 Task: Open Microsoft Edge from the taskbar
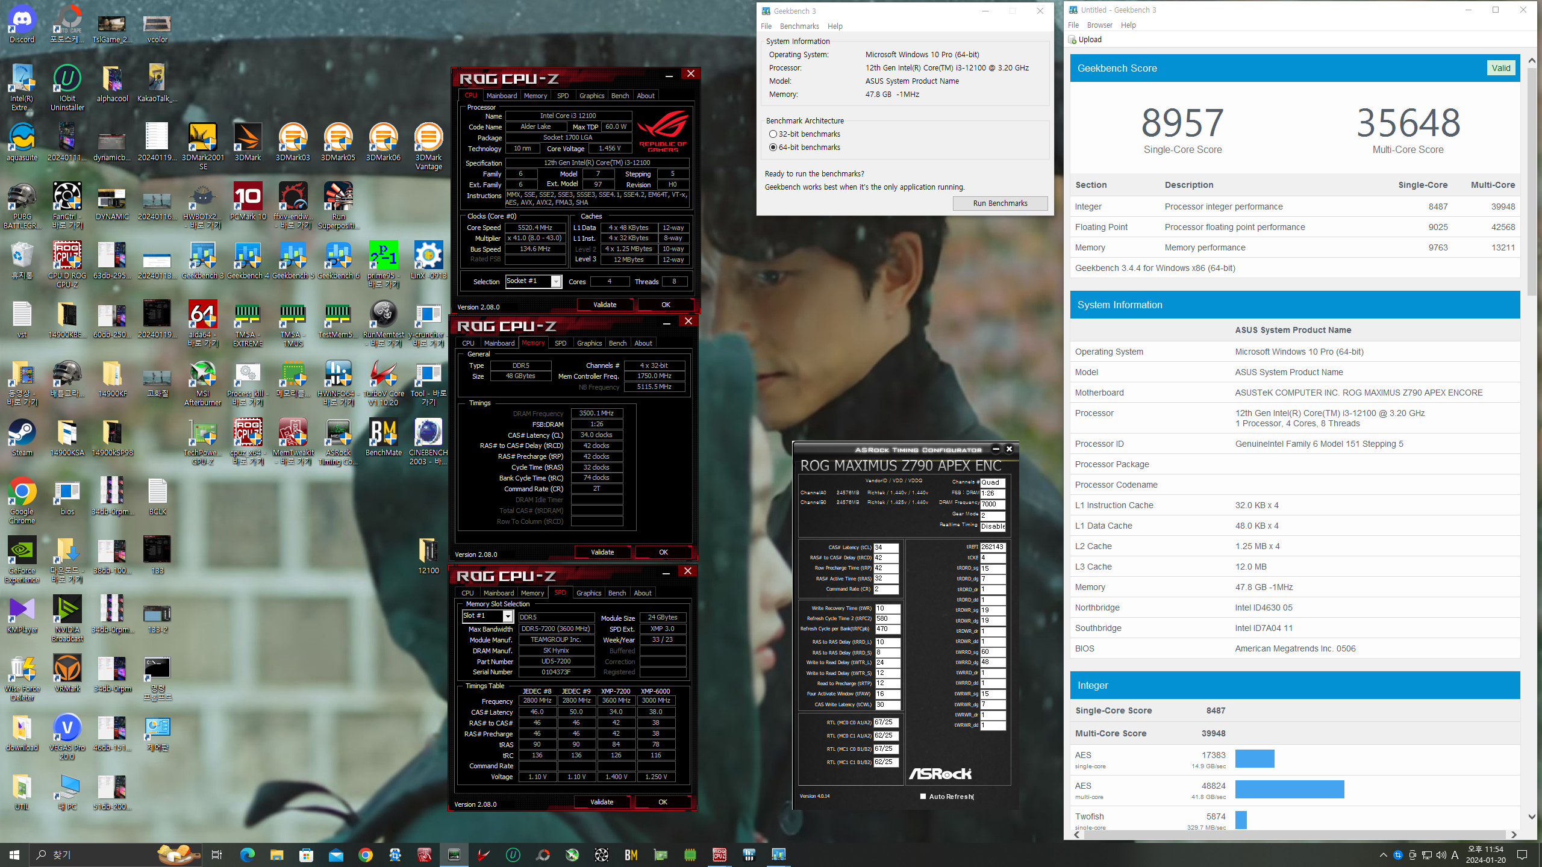point(247,854)
